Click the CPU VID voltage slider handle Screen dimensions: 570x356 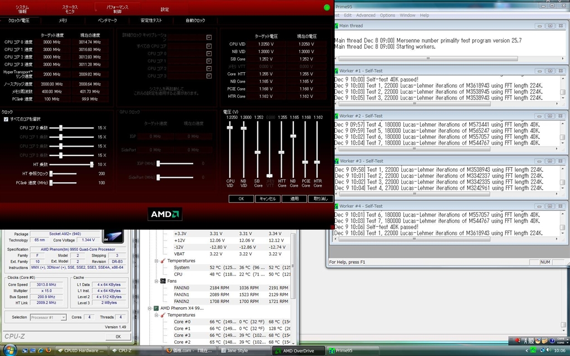230,127
